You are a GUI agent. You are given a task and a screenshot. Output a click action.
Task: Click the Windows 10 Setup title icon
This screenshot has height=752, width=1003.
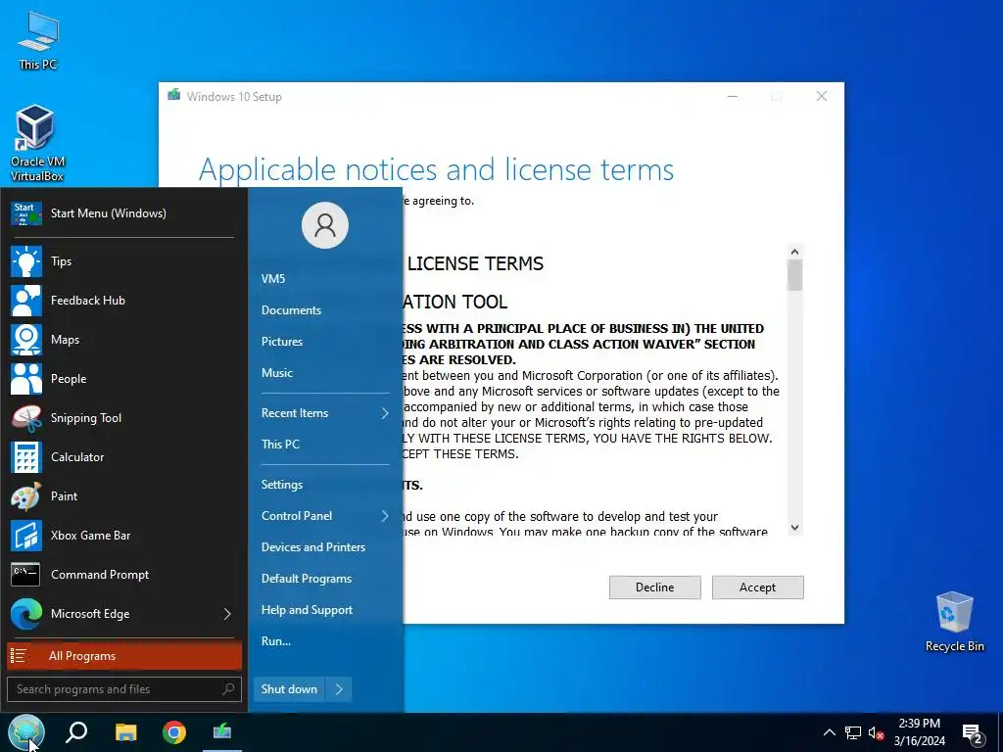(x=173, y=96)
